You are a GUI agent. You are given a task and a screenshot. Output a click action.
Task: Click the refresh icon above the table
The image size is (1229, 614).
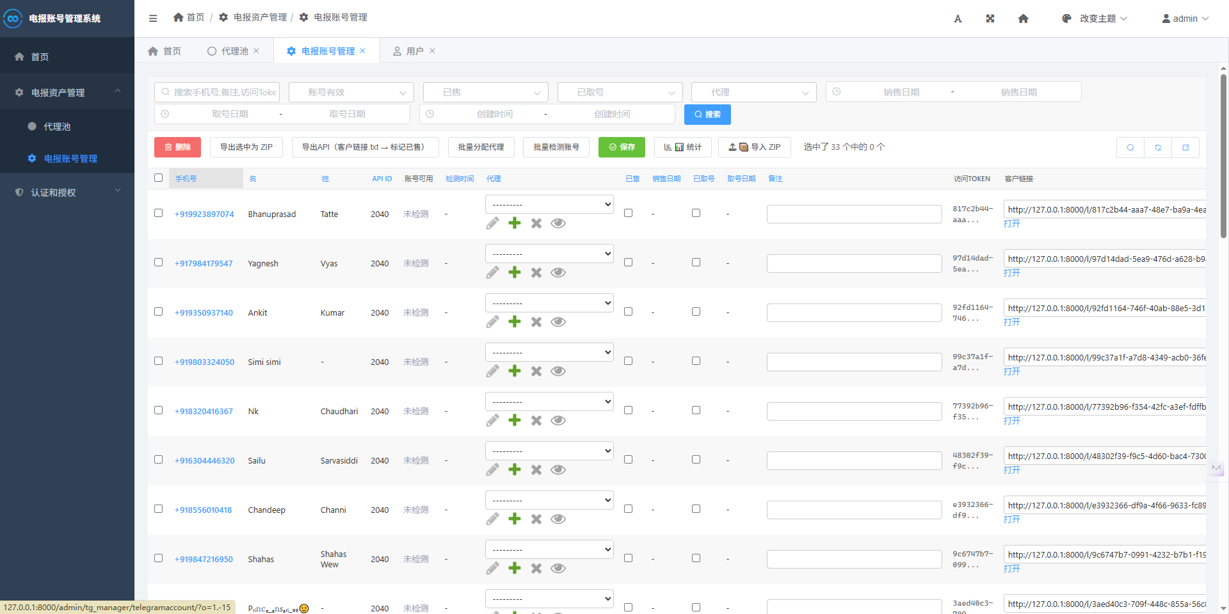pos(1157,147)
